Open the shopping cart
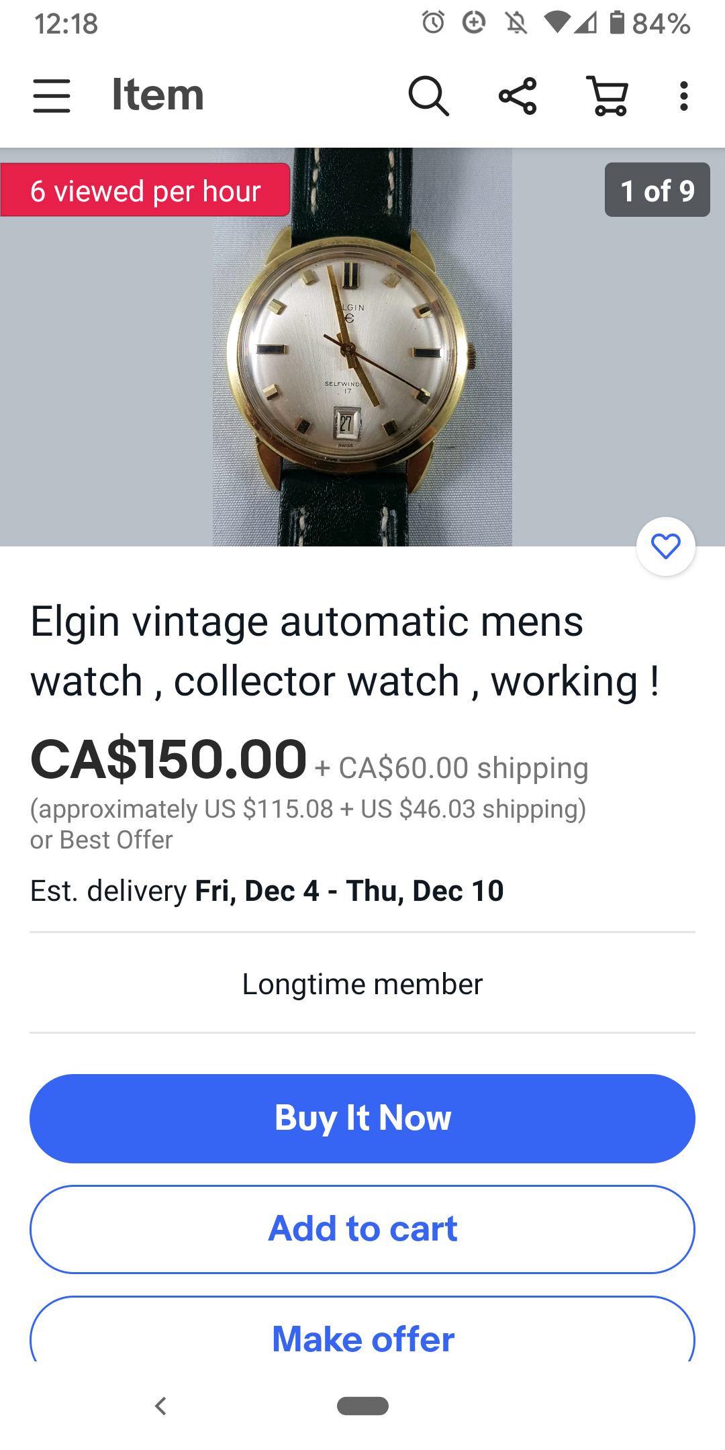Screen dimensions: 725x1450 tap(608, 95)
